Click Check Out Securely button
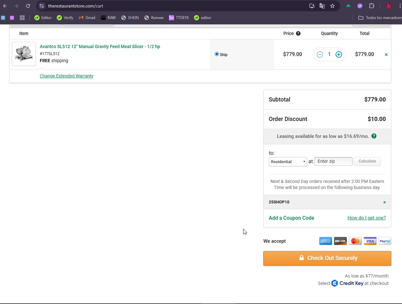 click(327, 258)
